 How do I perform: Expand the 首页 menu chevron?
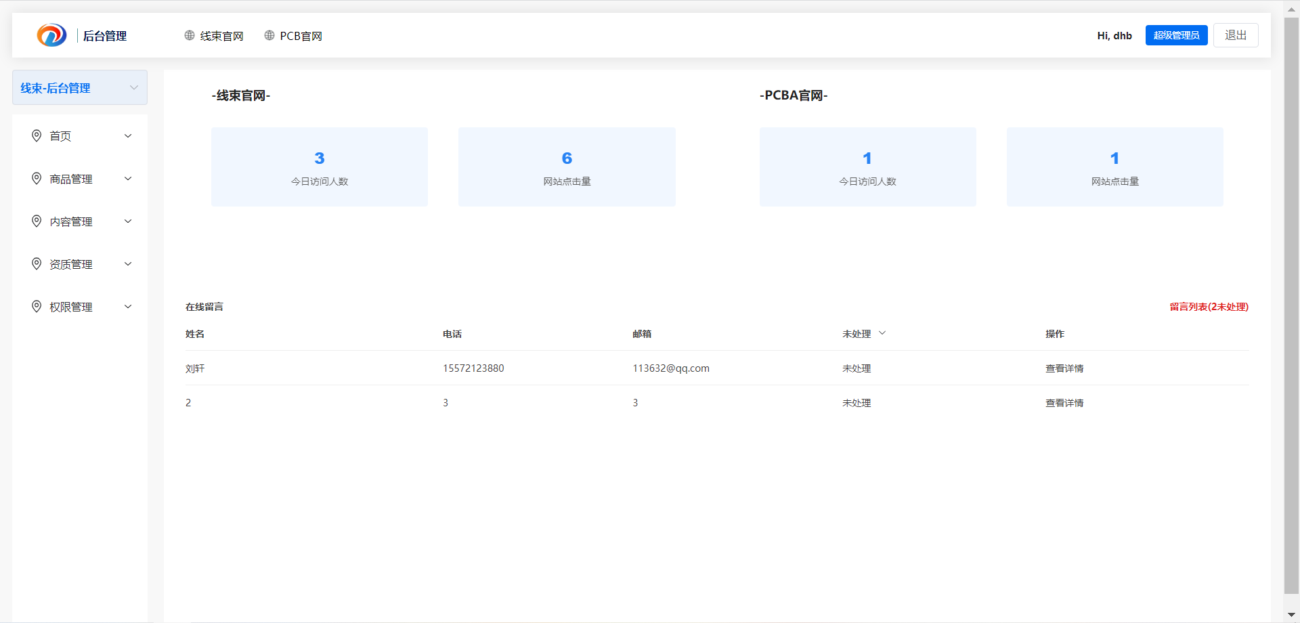pyautogui.click(x=128, y=136)
